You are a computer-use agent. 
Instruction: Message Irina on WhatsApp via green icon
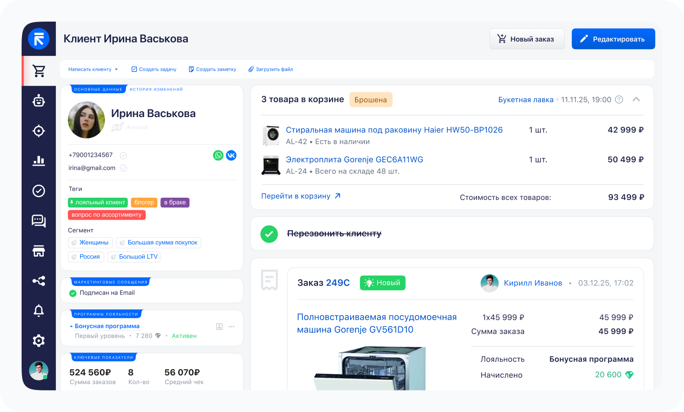click(x=218, y=155)
